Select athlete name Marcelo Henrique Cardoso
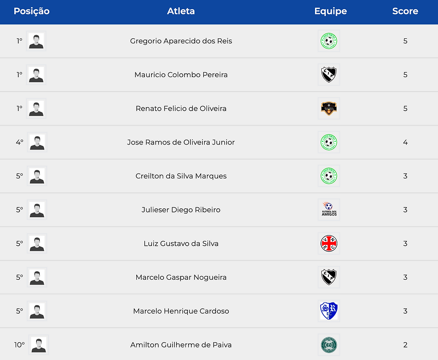The height and width of the screenshot is (360, 438). tap(181, 311)
